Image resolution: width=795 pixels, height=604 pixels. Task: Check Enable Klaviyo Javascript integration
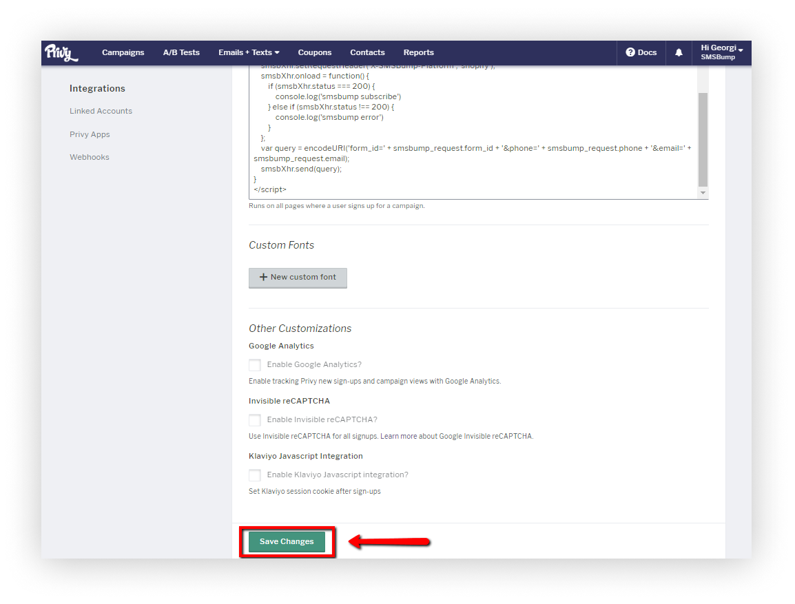coord(255,475)
